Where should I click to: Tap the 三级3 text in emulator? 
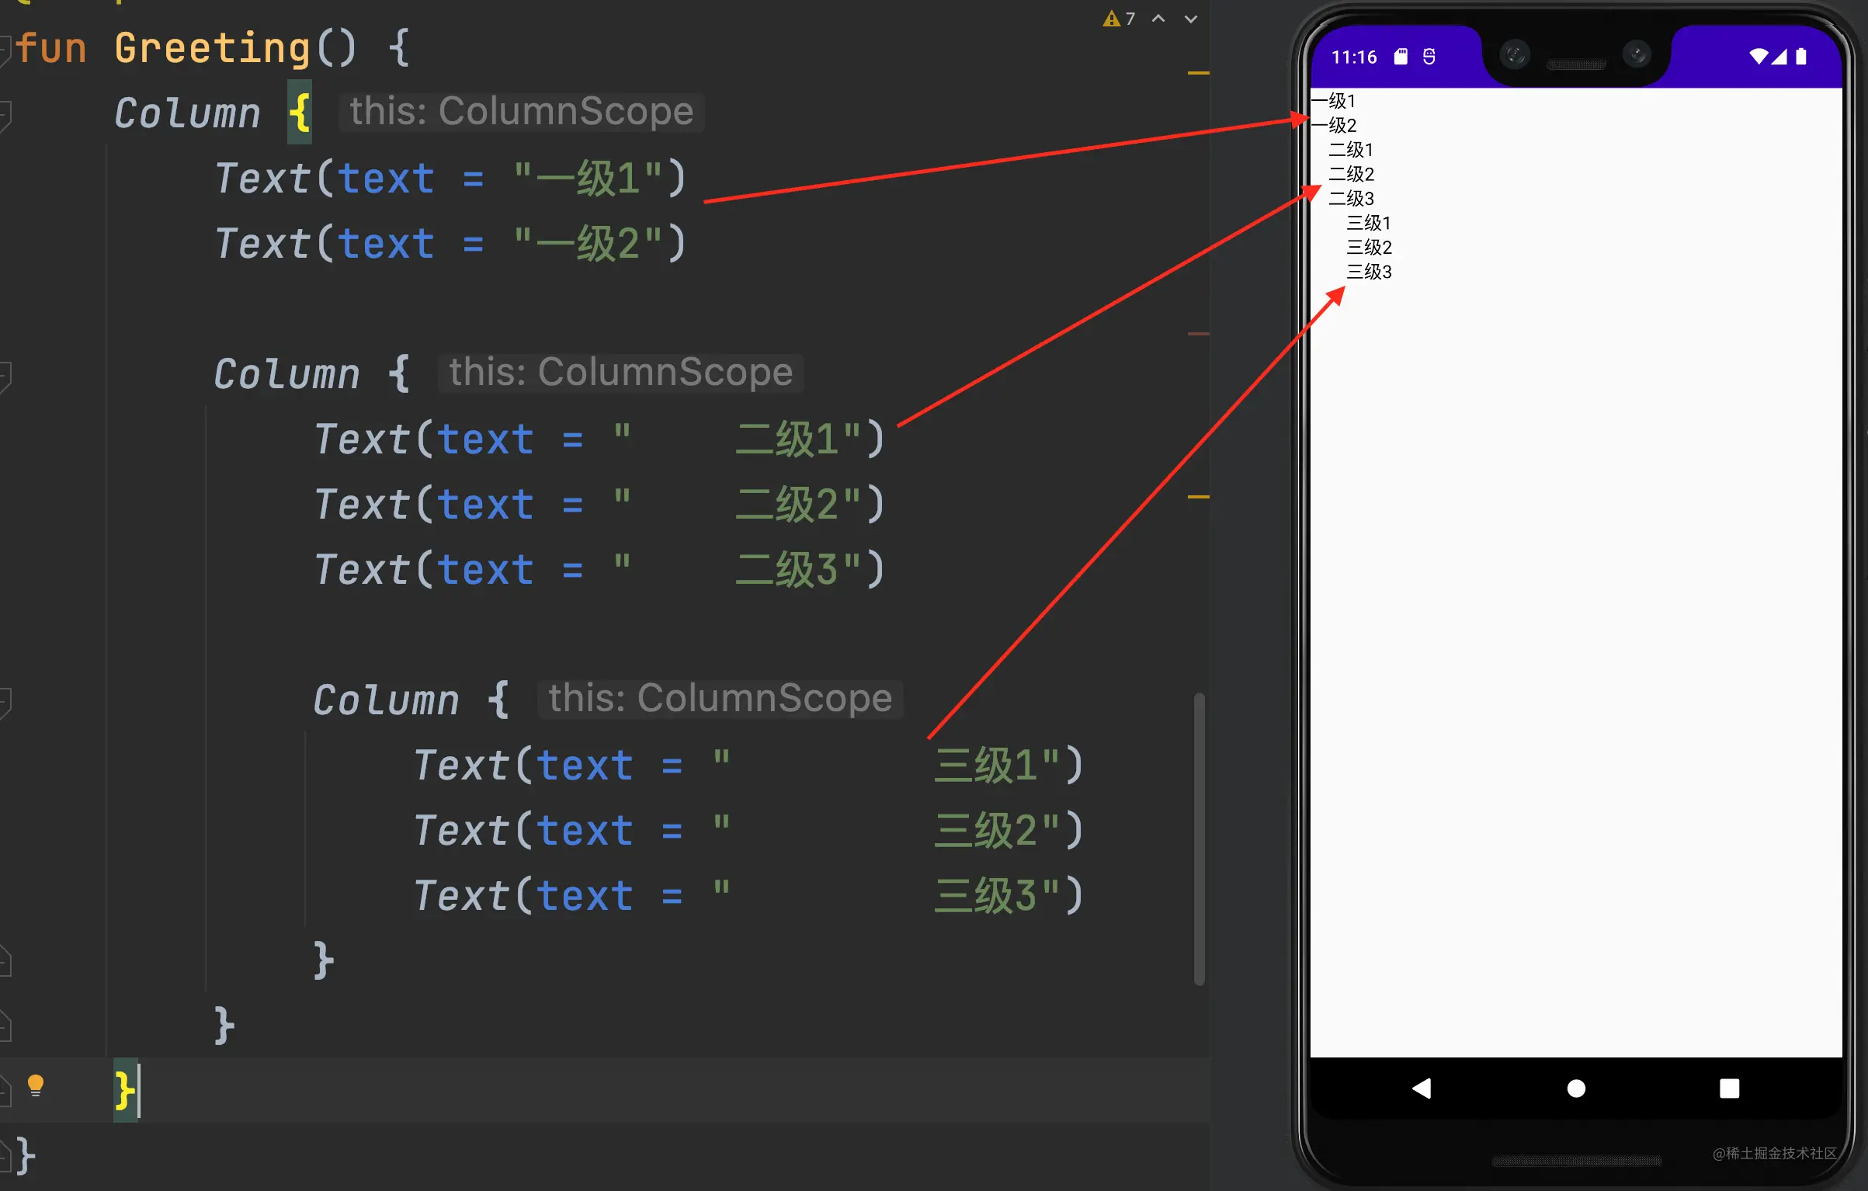click(x=1369, y=272)
